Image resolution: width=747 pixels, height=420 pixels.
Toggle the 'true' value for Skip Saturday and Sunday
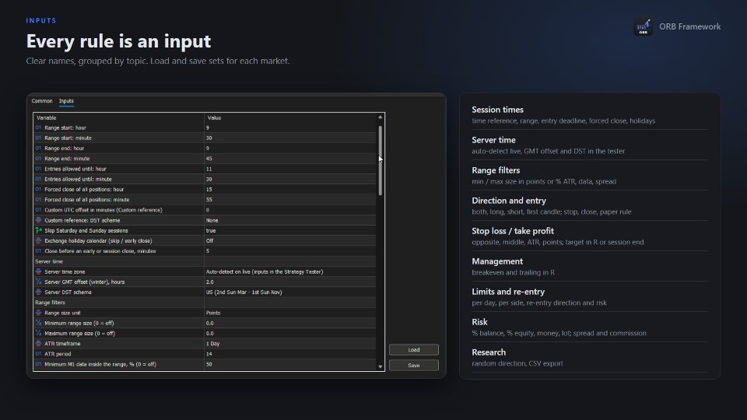click(x=290, y=230)
